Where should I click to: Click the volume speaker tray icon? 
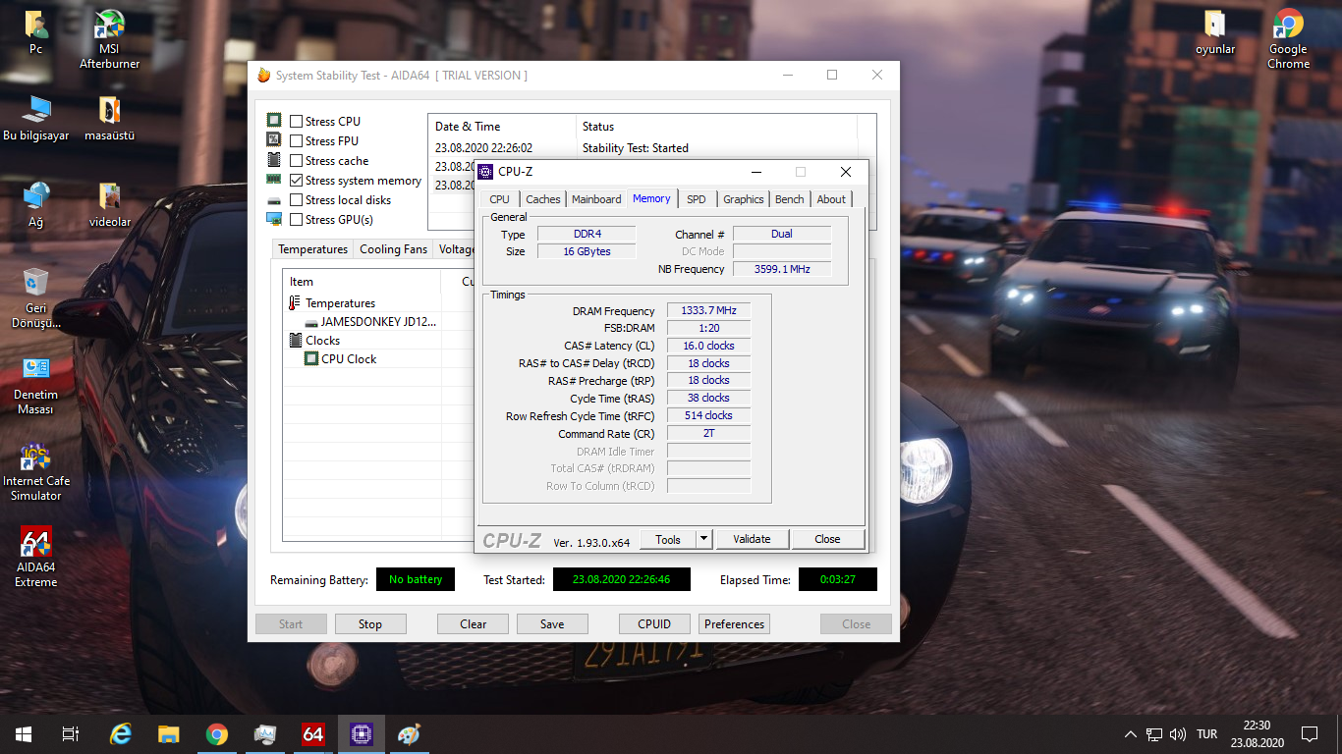point(1178,734)
